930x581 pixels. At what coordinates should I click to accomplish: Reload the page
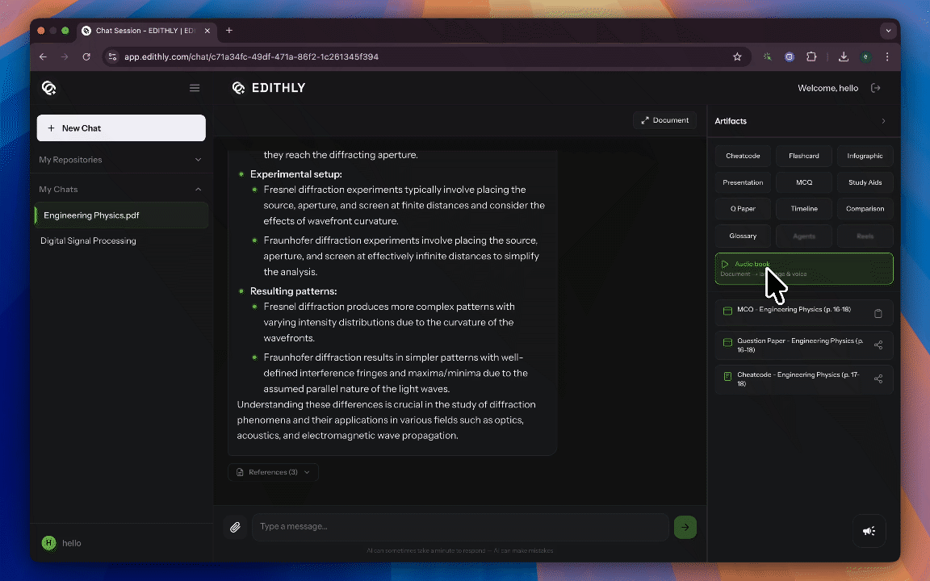(x=86, y=57)
